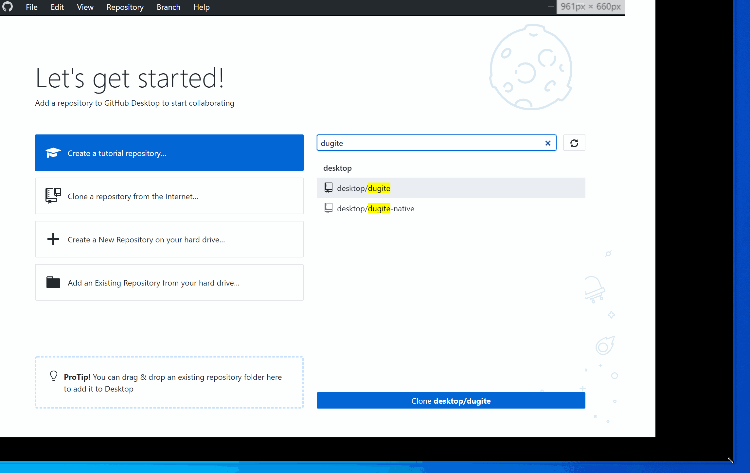The height and width of the screenshot is (473, 750).
Task: Clear the search box using the X icon
Action: [548, 143]
